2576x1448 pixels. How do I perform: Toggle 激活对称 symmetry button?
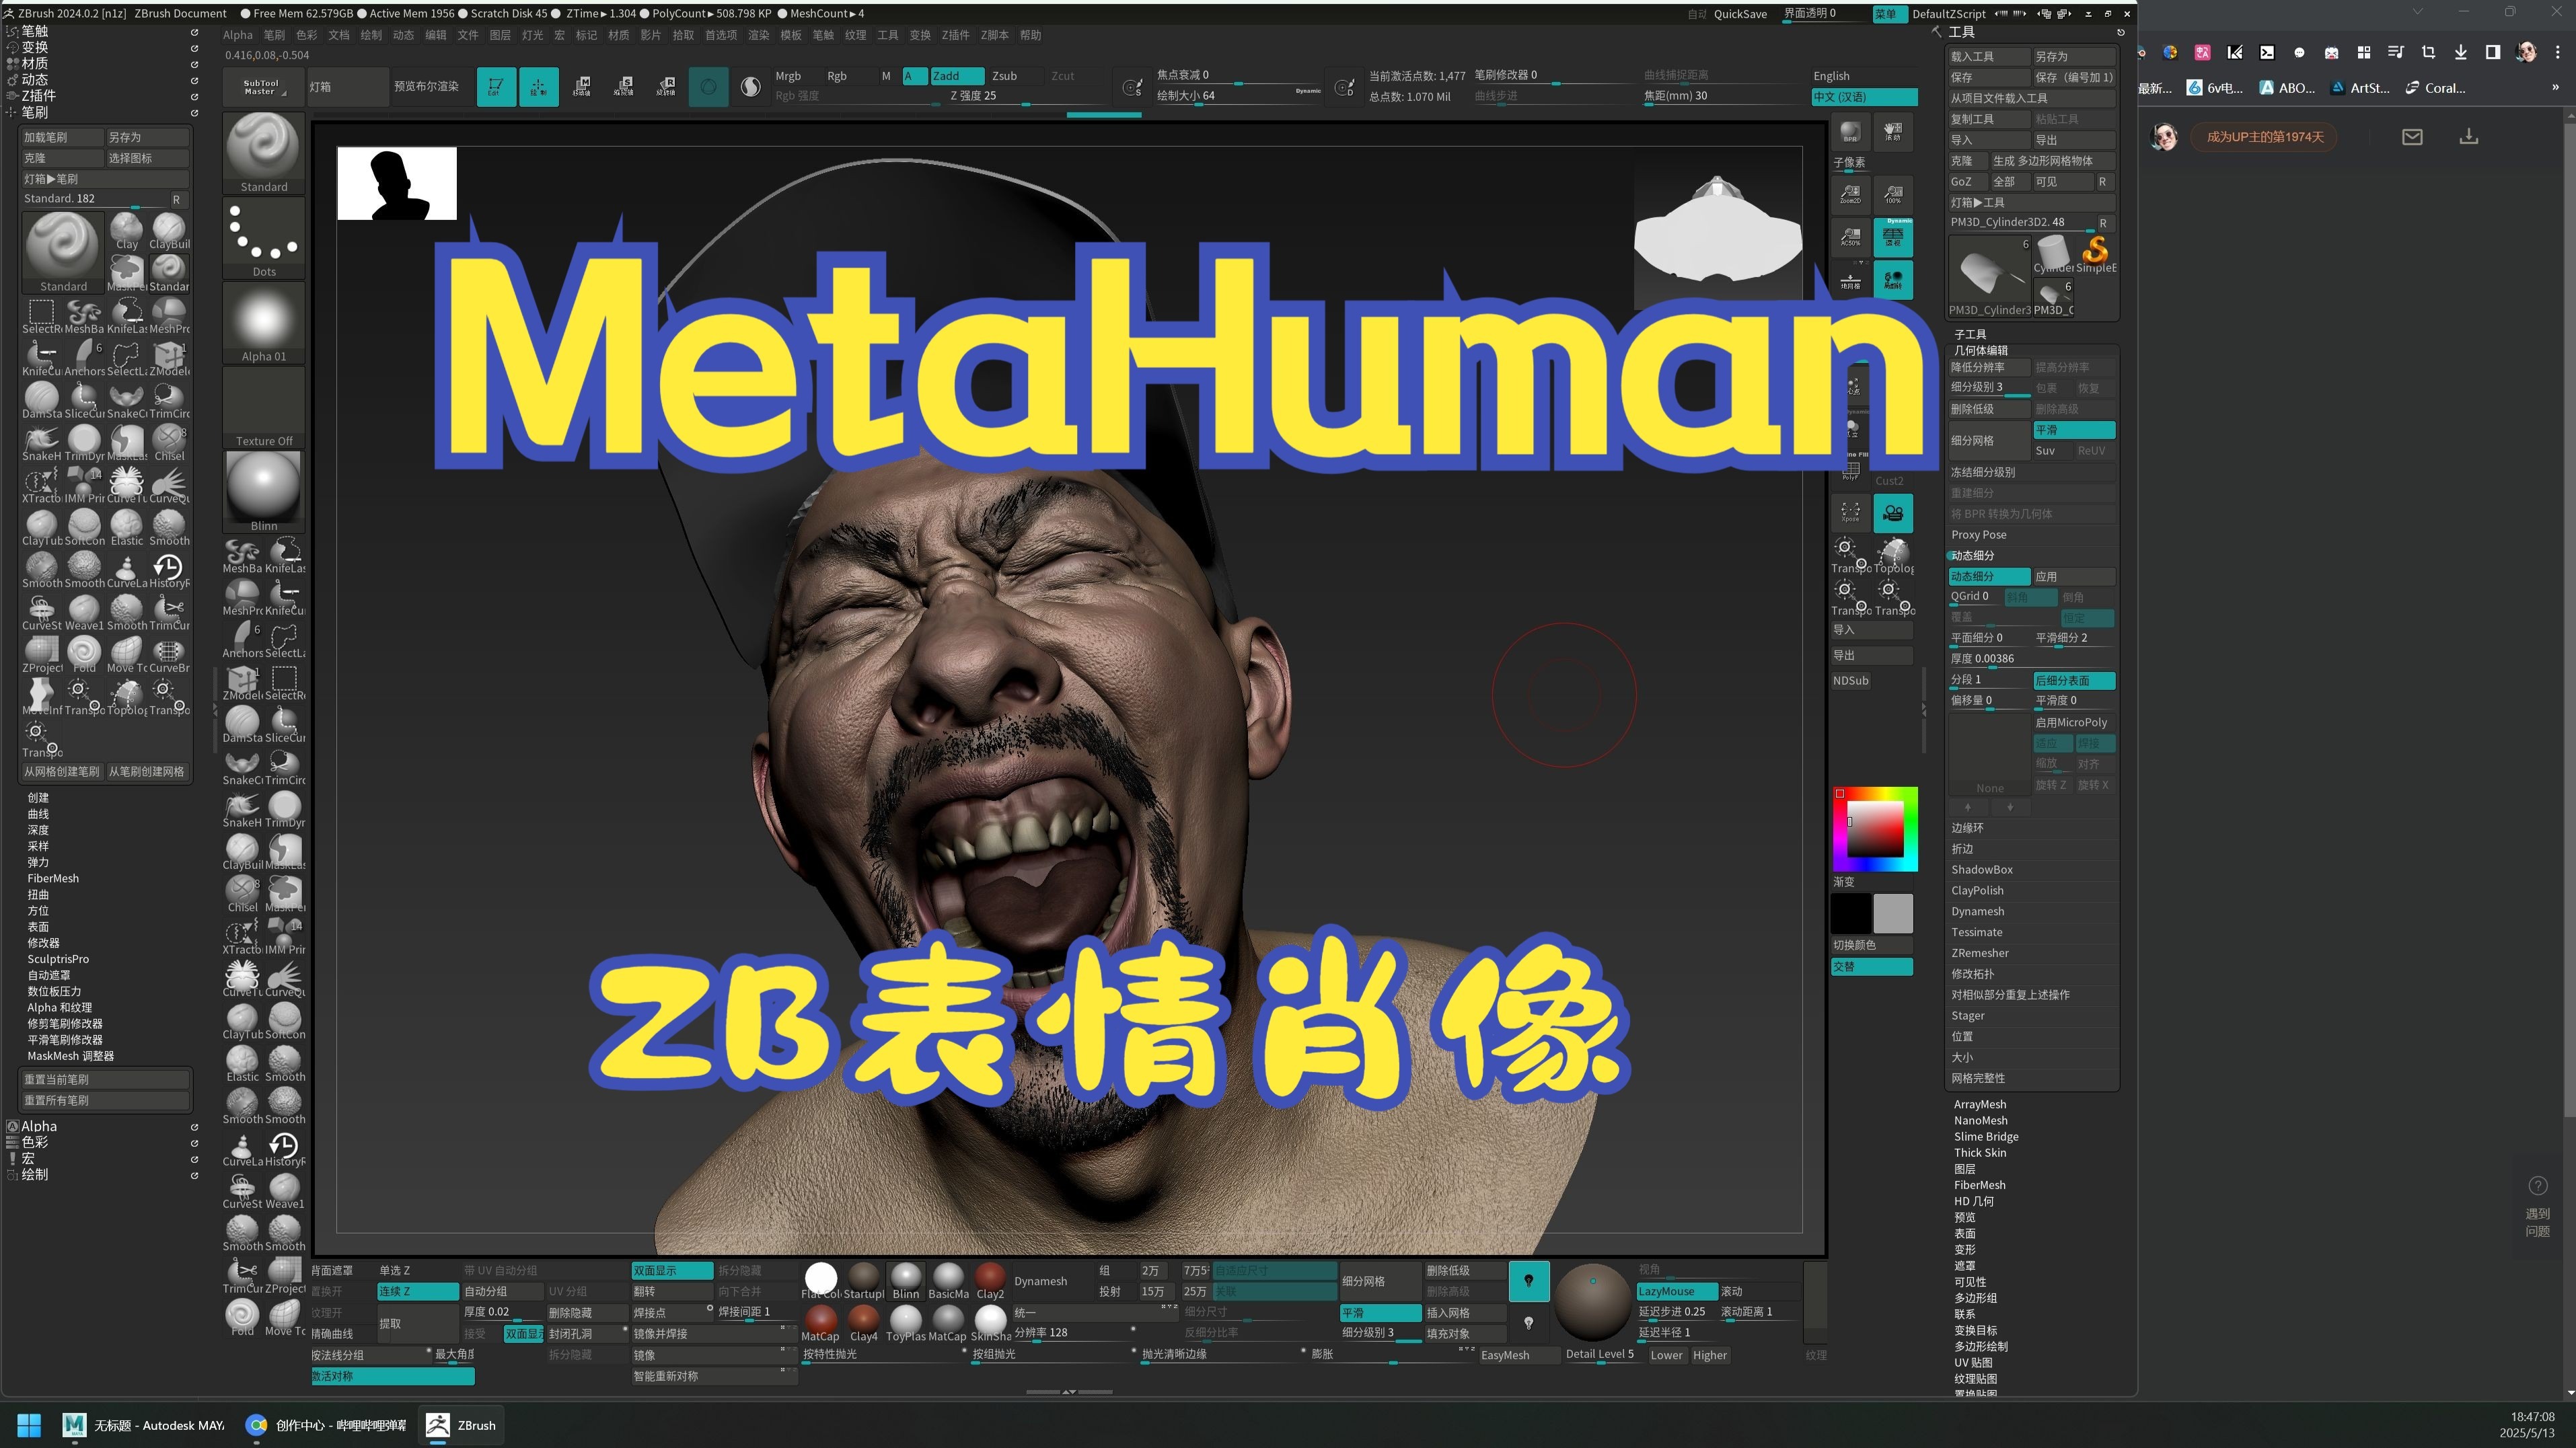392,1376
